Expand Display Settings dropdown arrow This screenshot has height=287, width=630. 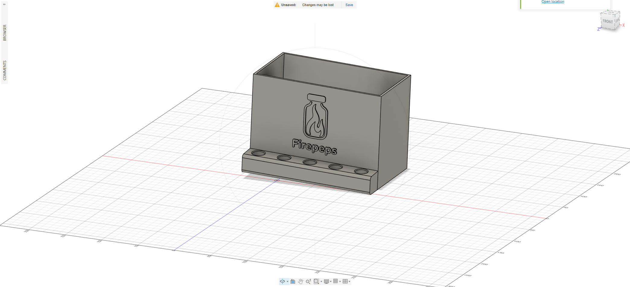tap(331, 282)
